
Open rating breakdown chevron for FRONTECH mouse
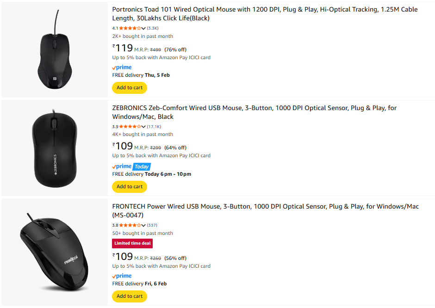(x=143, y=226)
